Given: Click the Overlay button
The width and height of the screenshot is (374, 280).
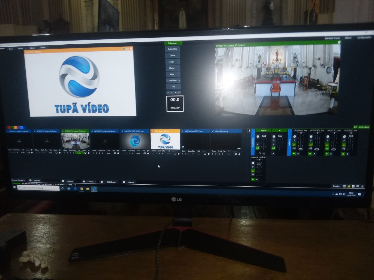Looking at the screenshot, I should (x=336, y=186).
